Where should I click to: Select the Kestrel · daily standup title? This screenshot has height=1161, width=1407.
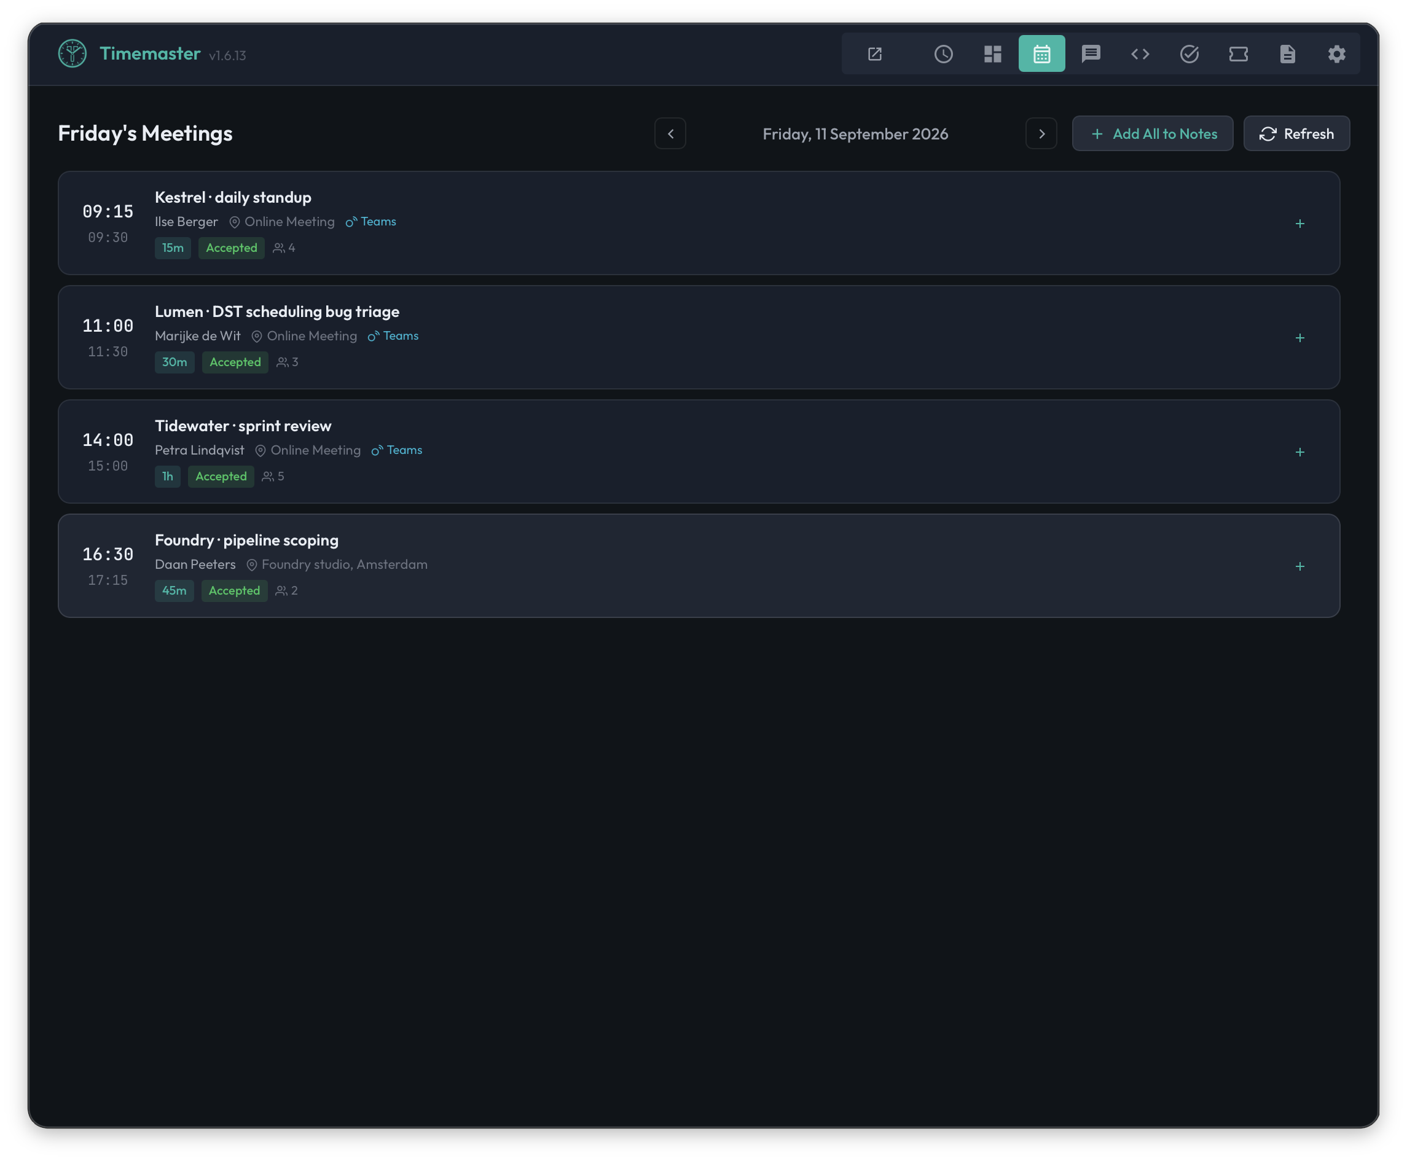point(233,197)
